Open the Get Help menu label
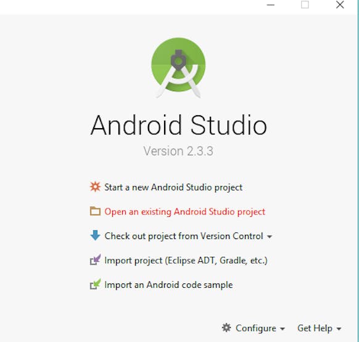The width and height of the screenshot is (359, 342). coord(315,328)
